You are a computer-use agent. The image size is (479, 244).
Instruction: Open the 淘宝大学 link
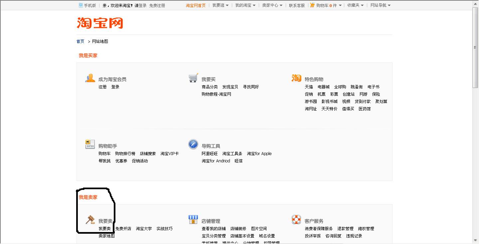144,229
